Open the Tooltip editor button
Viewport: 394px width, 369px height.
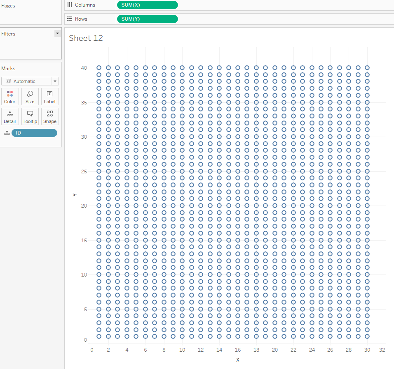coord(30,116)
